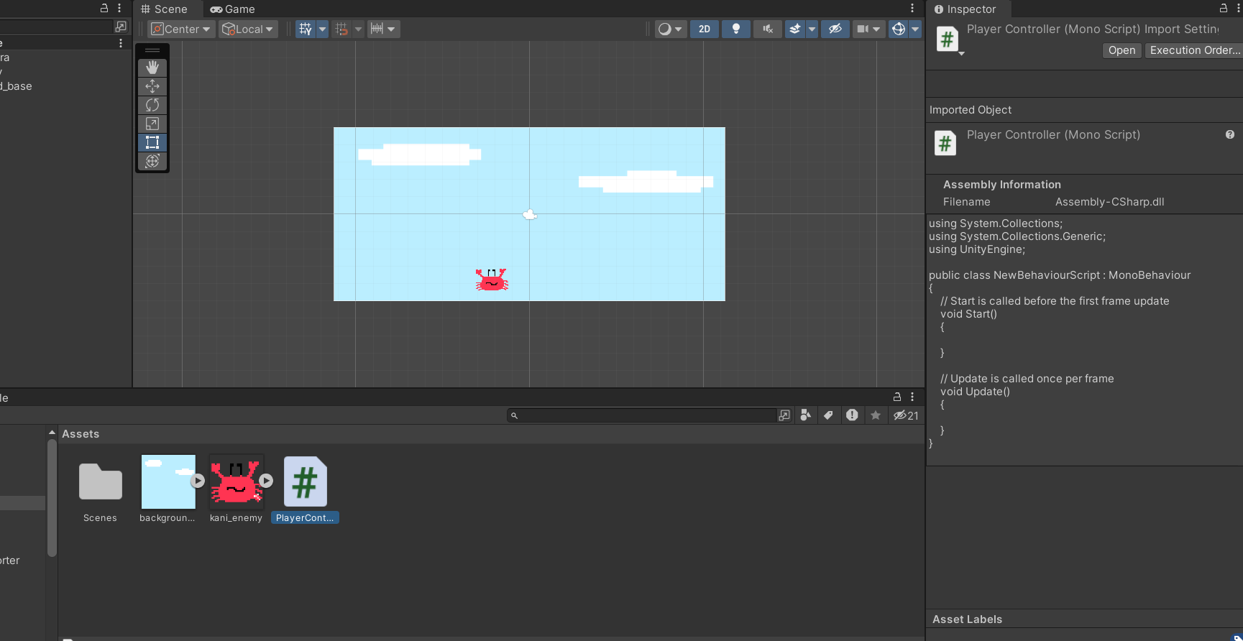Toggle grid snapping icon
This screenshot has height=641, width=1243.
pyautogui.click(x=341, y=29)
